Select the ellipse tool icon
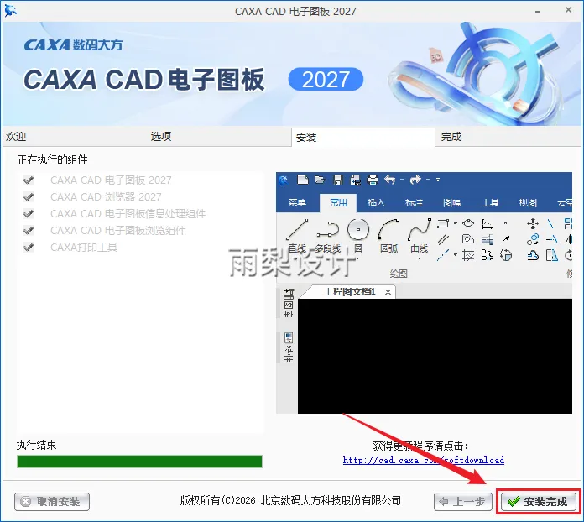The width and height of the screenshot is (584, 522). (468, 223)
